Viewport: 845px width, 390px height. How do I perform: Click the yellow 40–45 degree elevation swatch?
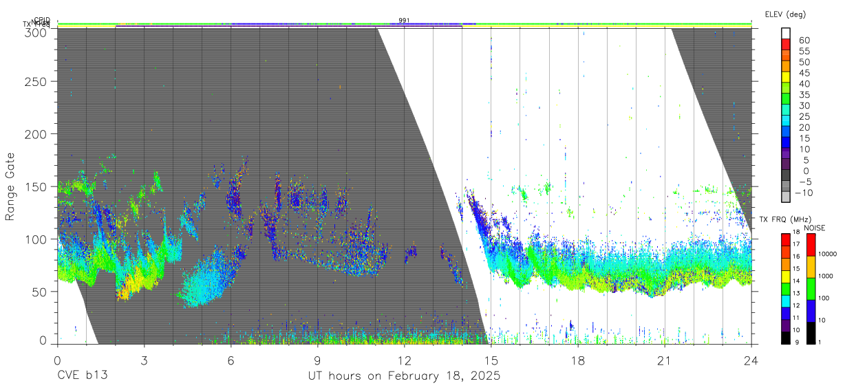pos(787,78)
